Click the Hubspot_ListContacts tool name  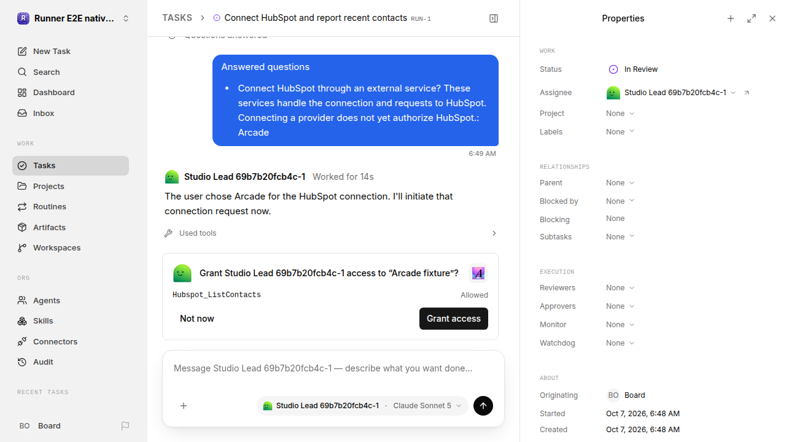coord(217,295)
